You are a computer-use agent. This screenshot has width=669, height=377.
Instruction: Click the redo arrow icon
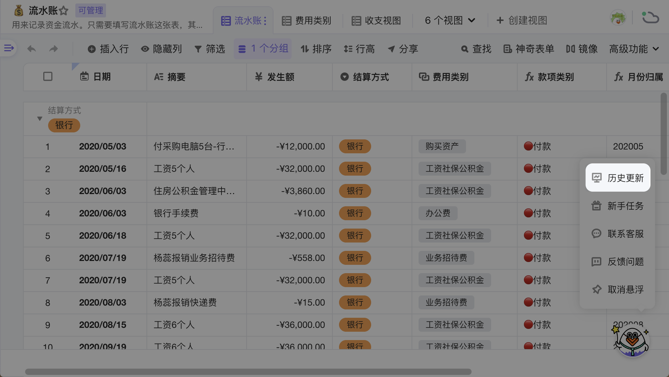(x=53, y=49)
